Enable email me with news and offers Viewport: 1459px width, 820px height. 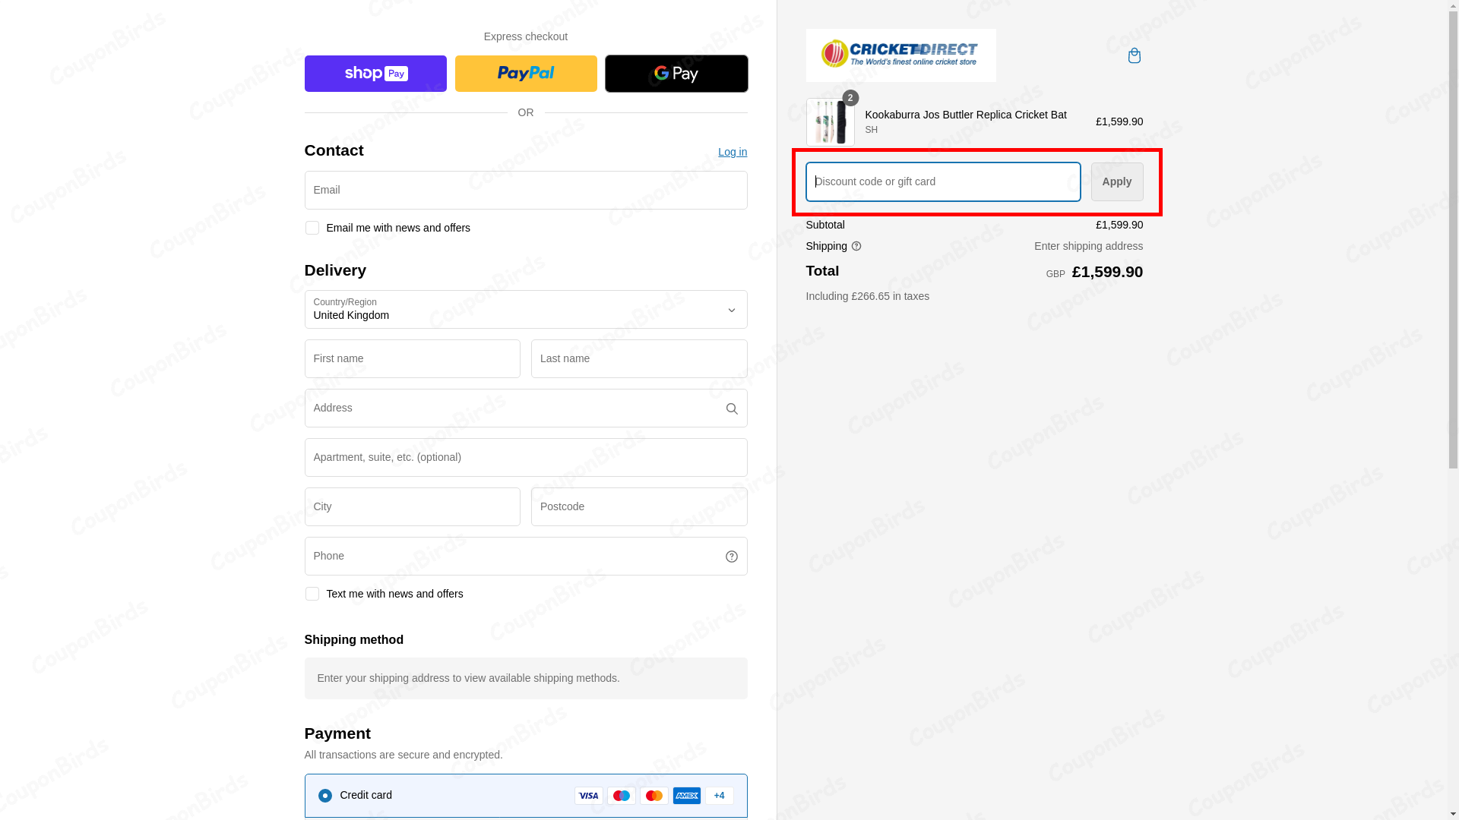click(312, 228)
